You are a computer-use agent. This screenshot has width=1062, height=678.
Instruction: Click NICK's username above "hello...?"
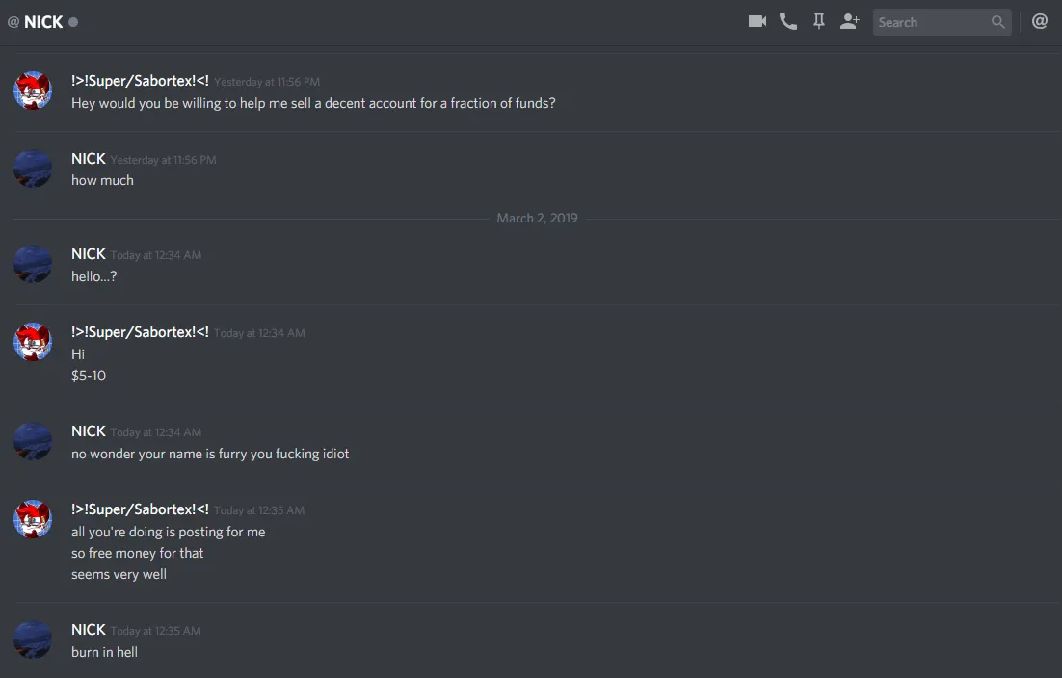89,254
